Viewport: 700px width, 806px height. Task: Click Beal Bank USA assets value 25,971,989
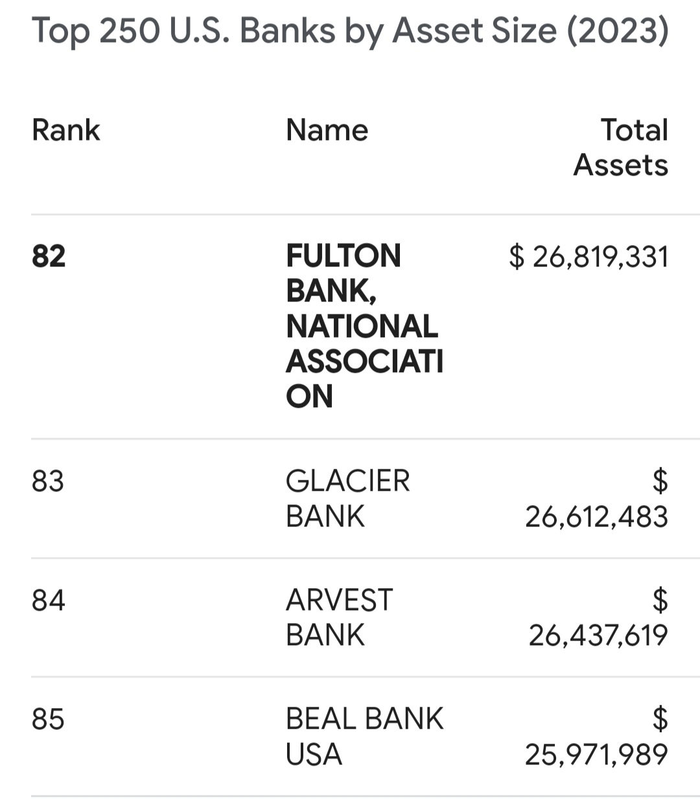point(596,755)
